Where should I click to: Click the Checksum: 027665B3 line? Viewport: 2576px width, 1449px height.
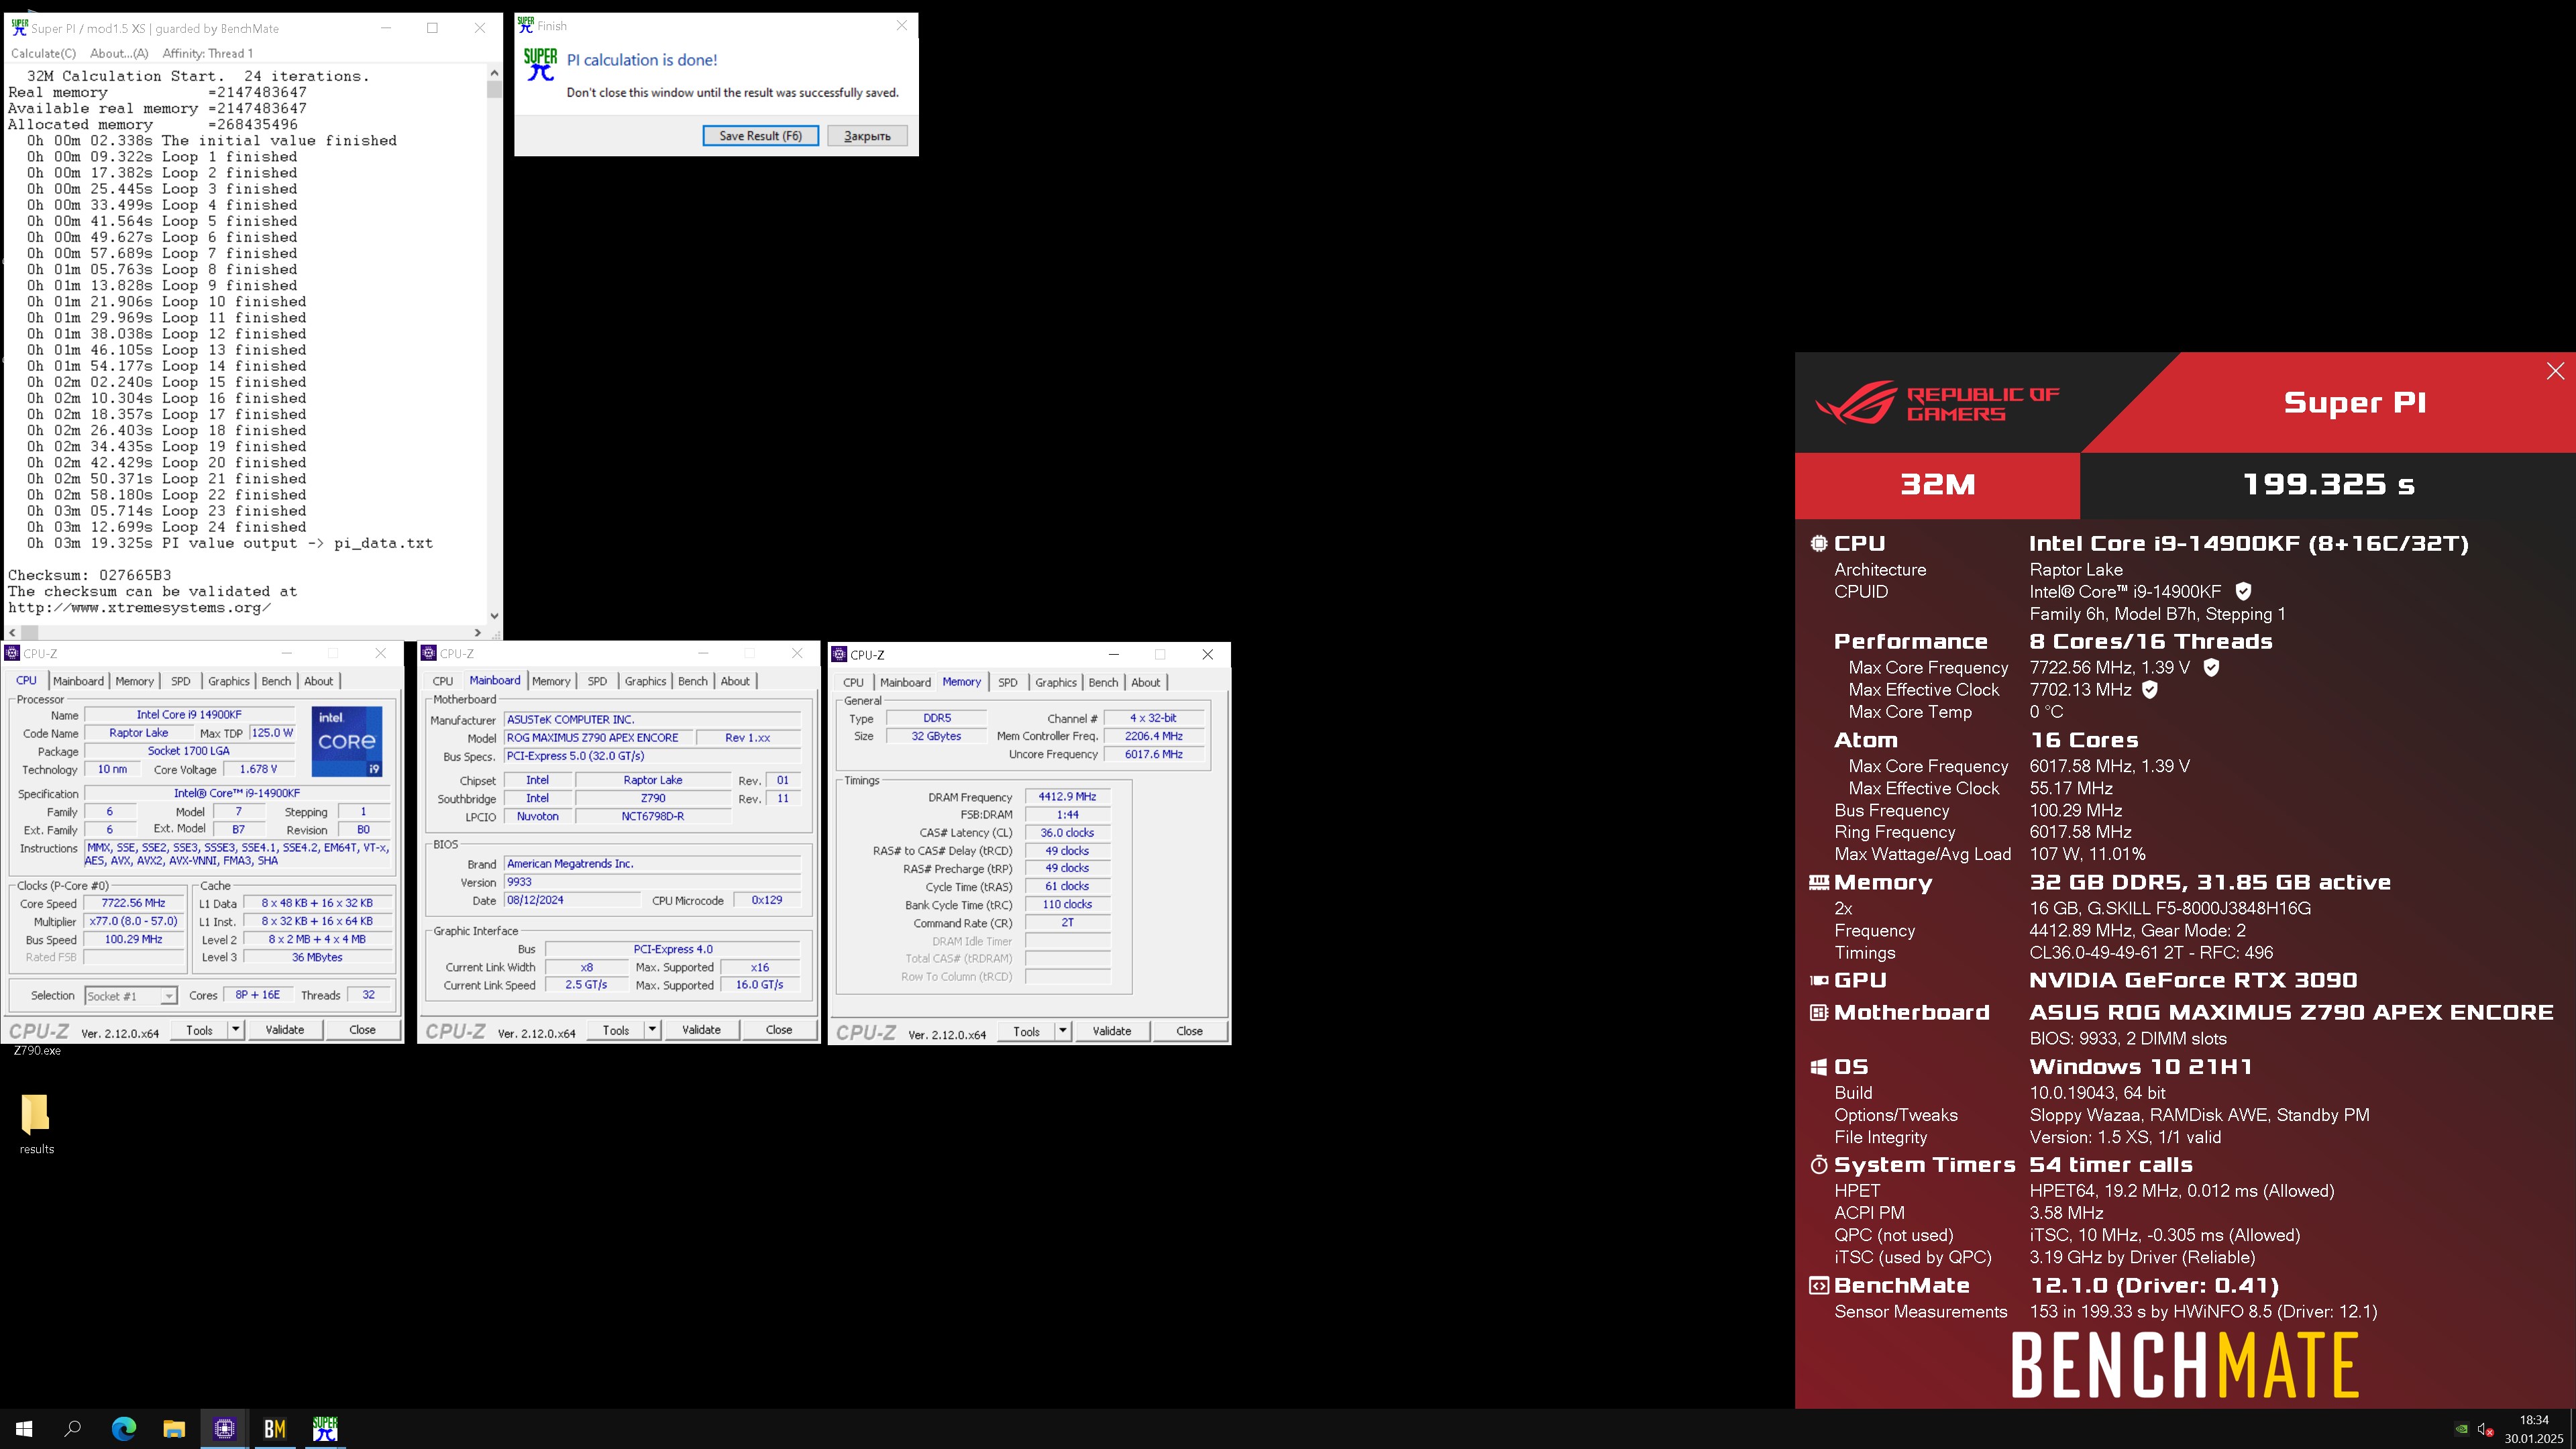pyautogui.click(x=90, y=575)
